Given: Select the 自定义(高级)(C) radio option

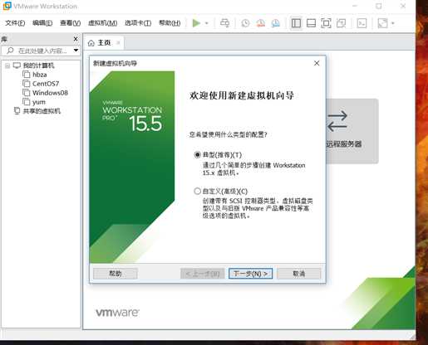Looking at the screenshot, I should tap(197, 191).
